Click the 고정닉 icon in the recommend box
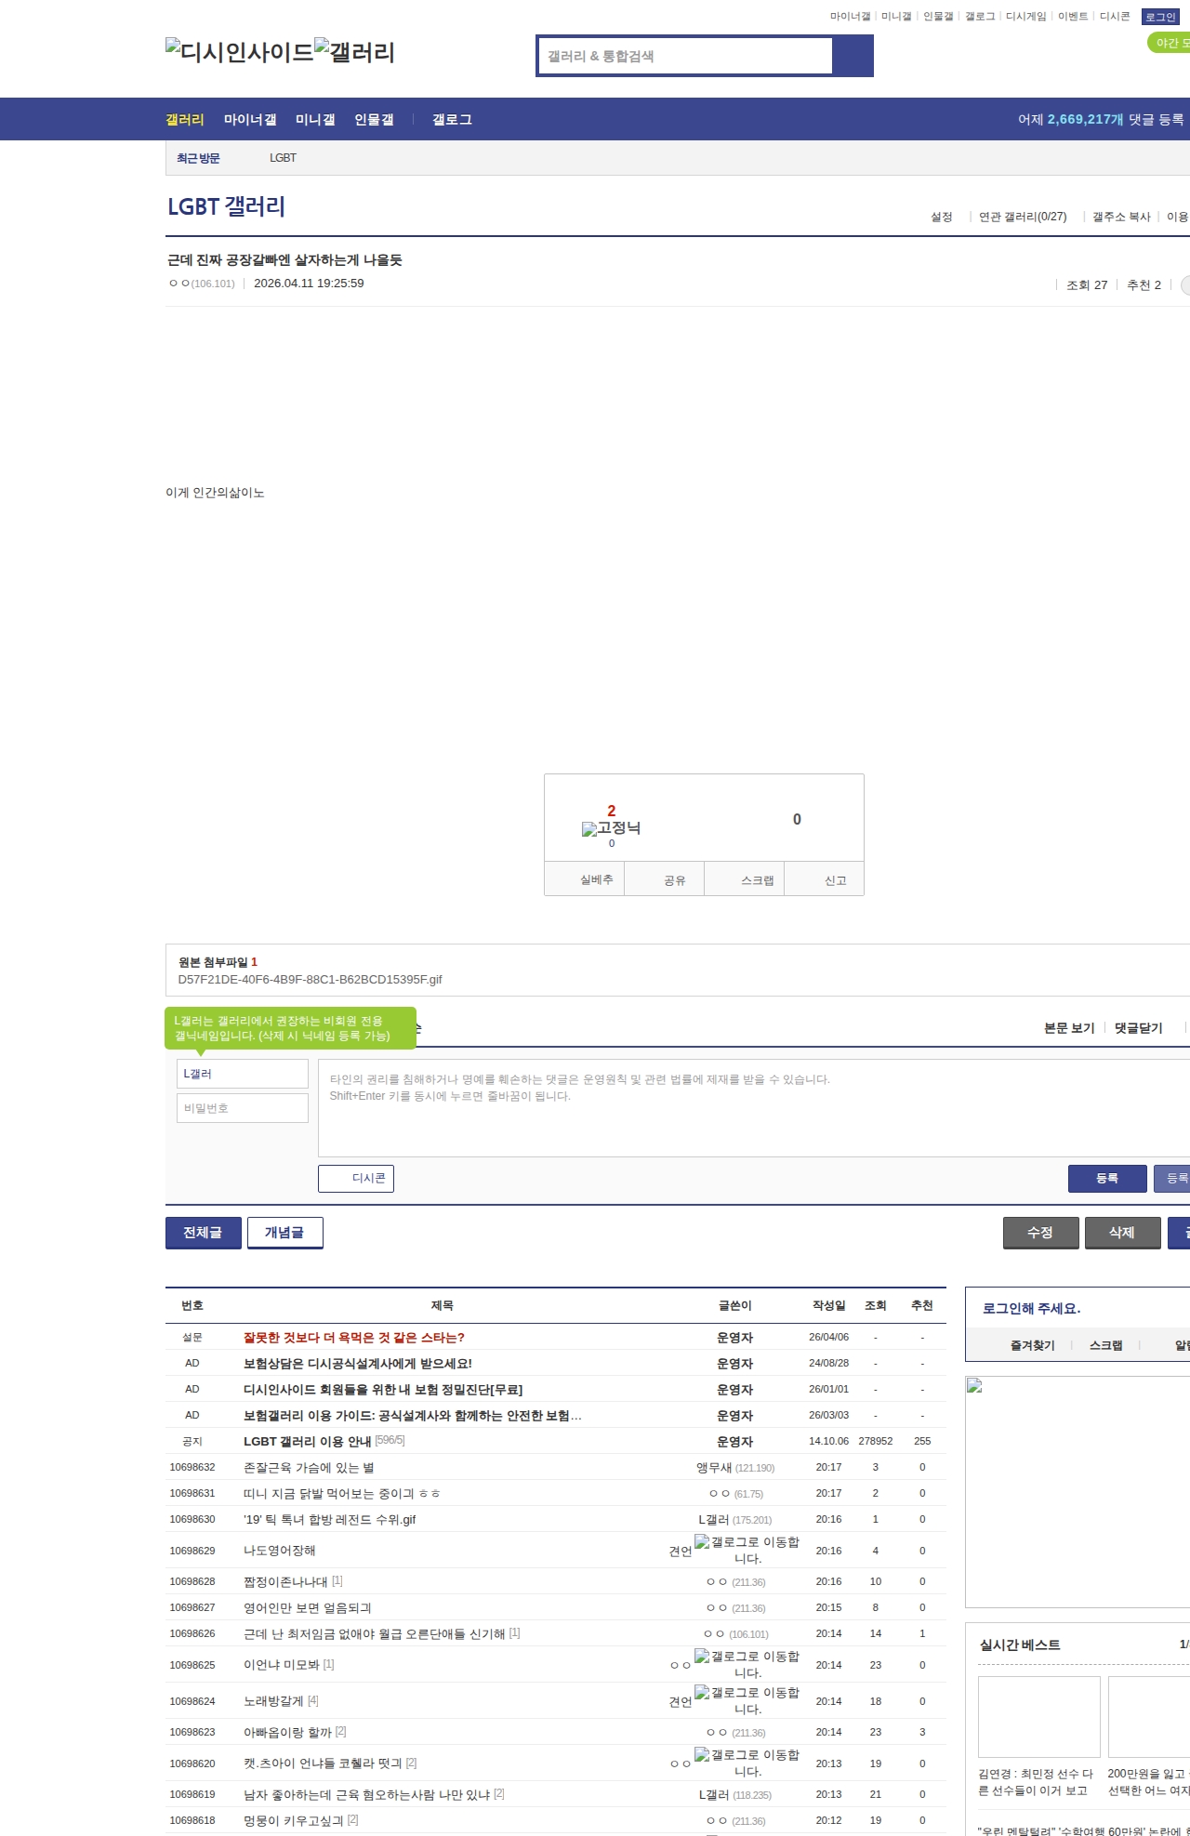This screenshot has height=1836, width=1190. point(611,828)
